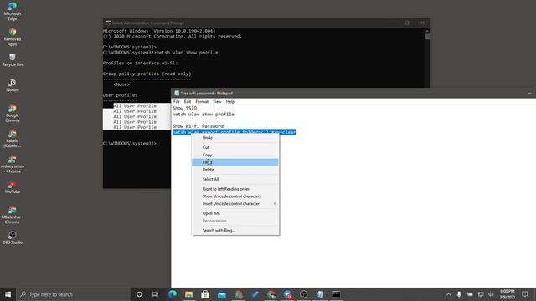Click the 'Show SSID' line in Notepad
The width and height of the screenshot is (536, 301).
(x=184, y=108)
